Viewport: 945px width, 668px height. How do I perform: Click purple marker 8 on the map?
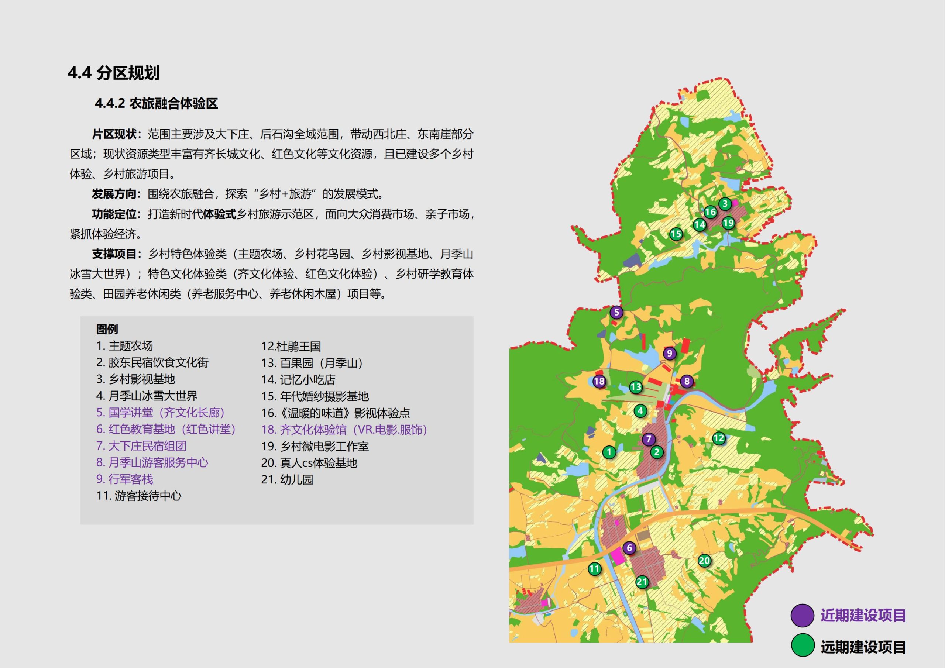(687, 382)
